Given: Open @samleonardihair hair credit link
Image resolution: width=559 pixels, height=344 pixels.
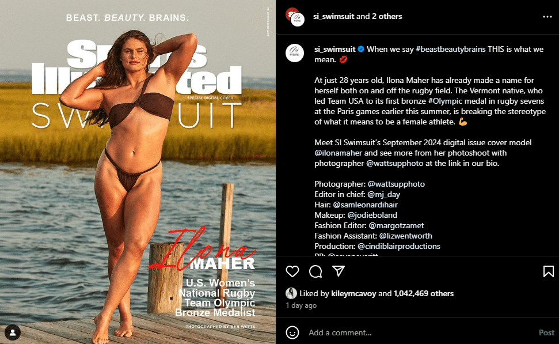Looking at the screenshot, I should coord(366,205).
